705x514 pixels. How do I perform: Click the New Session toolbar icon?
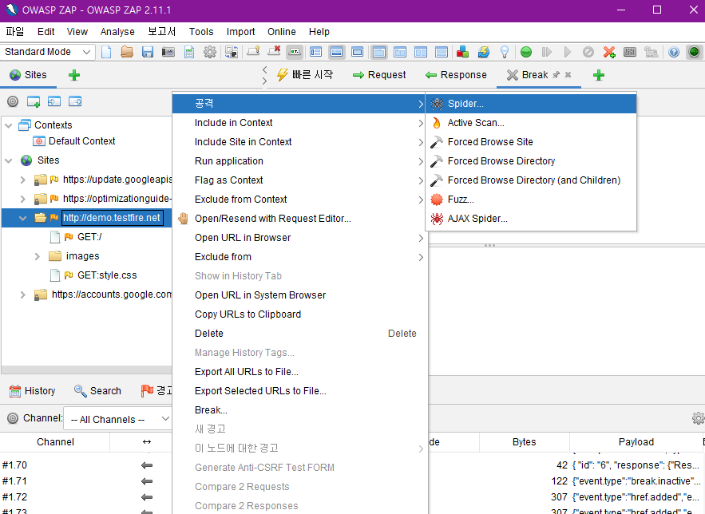click(106, 52)
